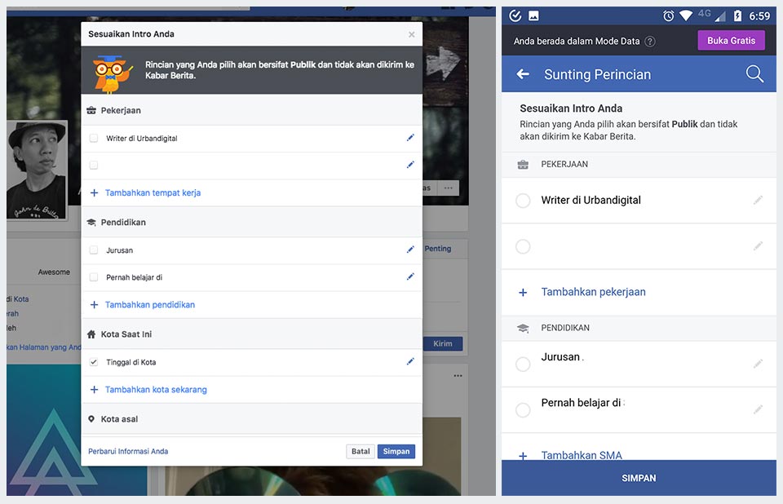
Task: Click the owl mascot icon in banner
Action: pos(113,74)
